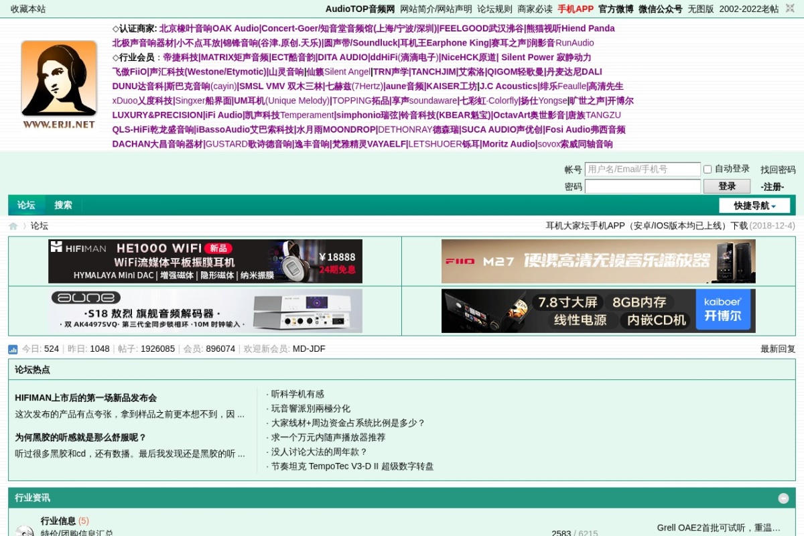Click 熊猫视听Hiend Panda link

click(570, 29)
